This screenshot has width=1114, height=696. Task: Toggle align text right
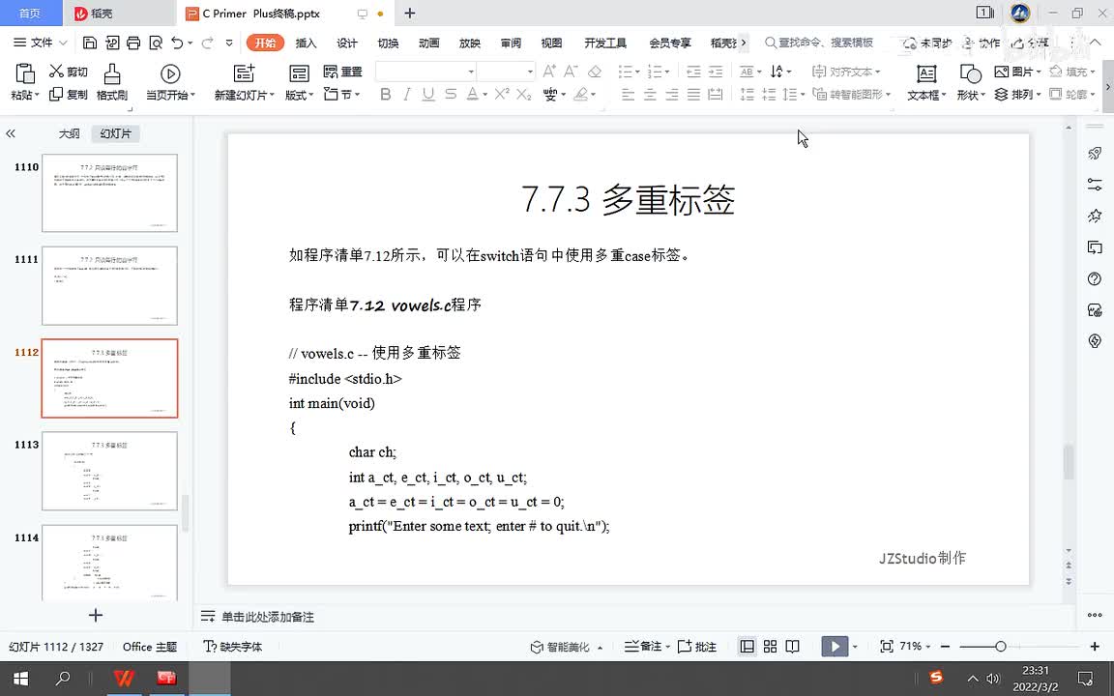671,94
